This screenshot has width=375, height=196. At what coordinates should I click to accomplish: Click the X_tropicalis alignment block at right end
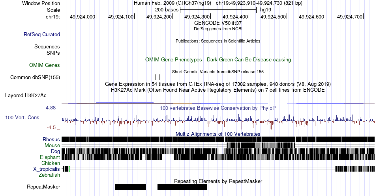click(x=355, y=169)
